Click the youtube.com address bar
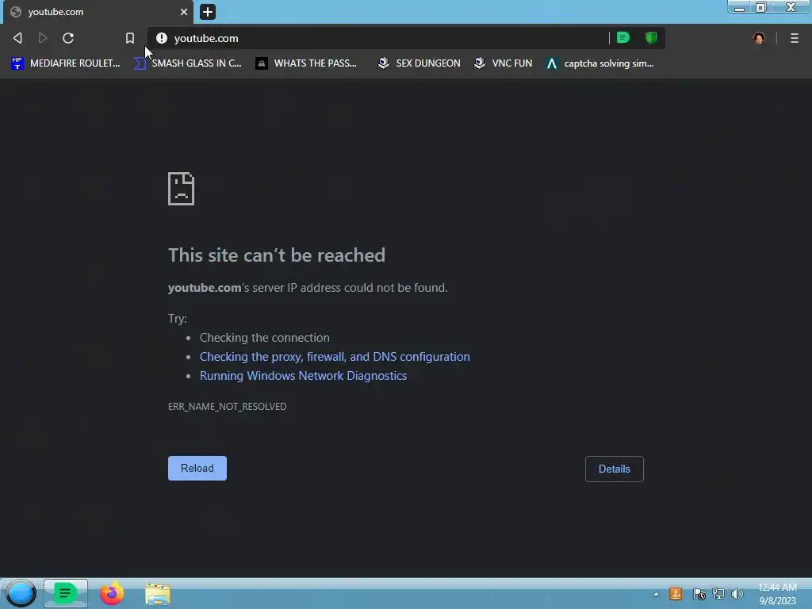 pos(378,38)
